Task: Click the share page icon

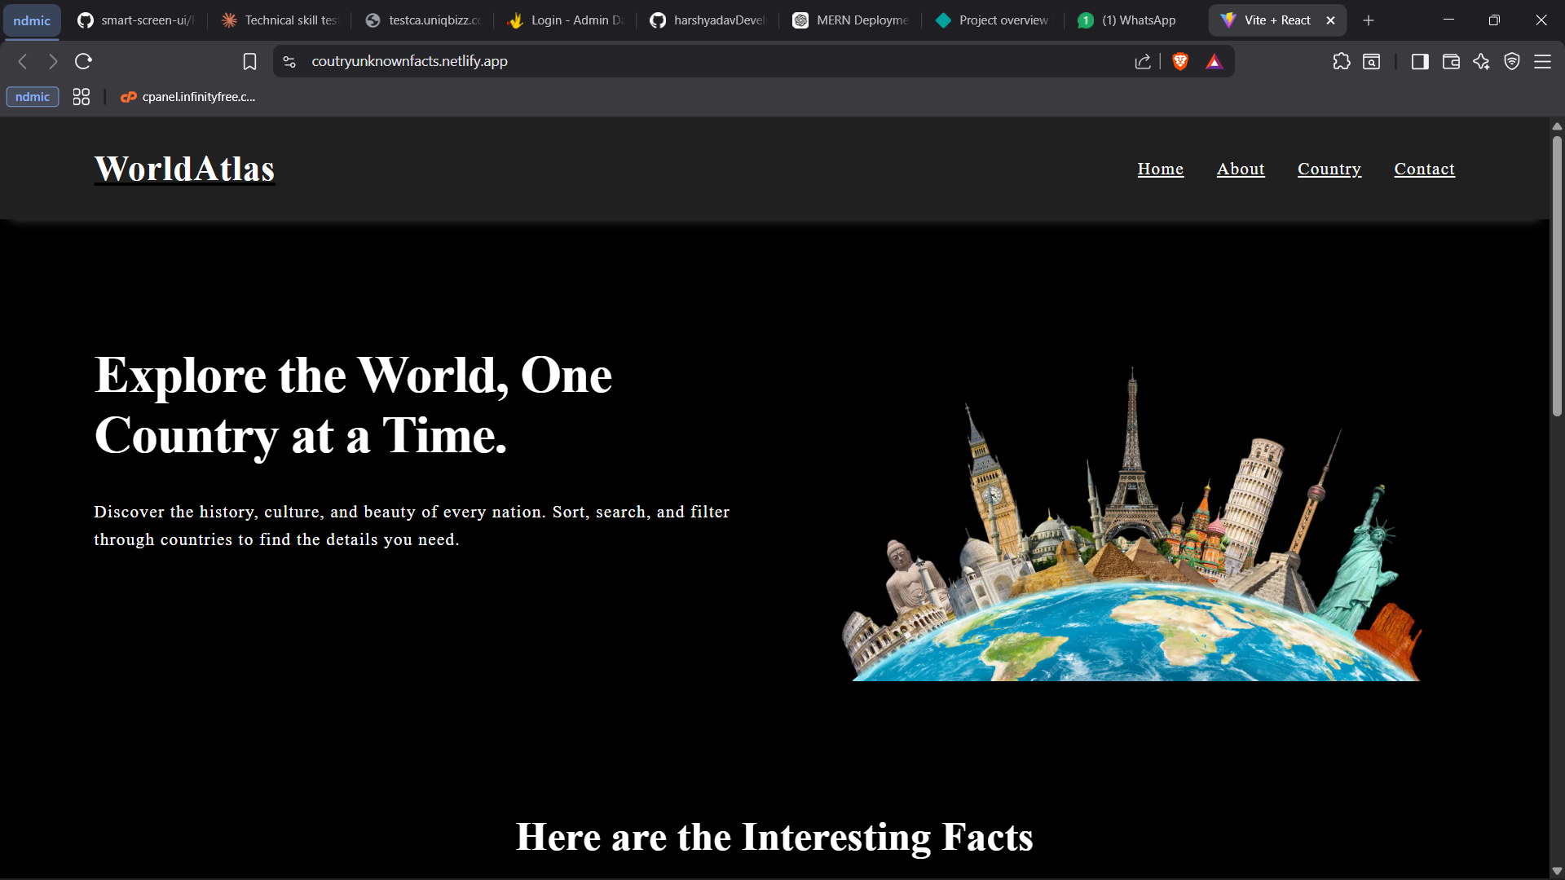Action: pos(1143,61)
